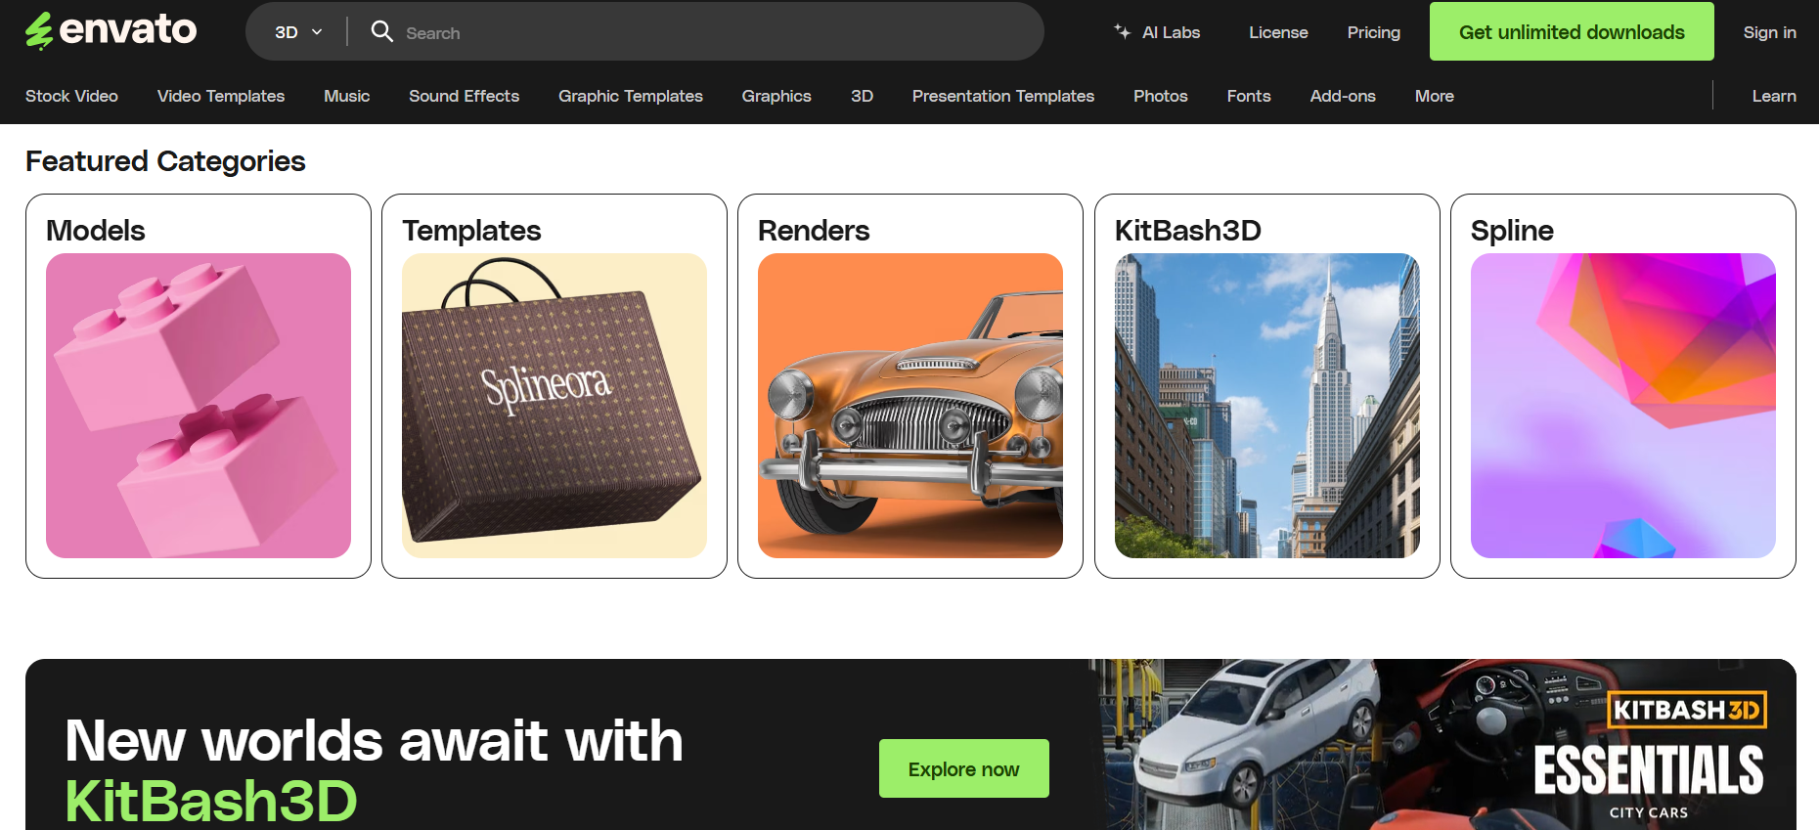Viewport: 1819px width, 830px height.
Task: Click the search magnifier icon
Action: tap(382, 31)
